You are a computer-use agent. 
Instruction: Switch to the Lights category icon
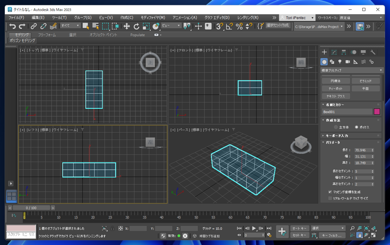[340, 62]
